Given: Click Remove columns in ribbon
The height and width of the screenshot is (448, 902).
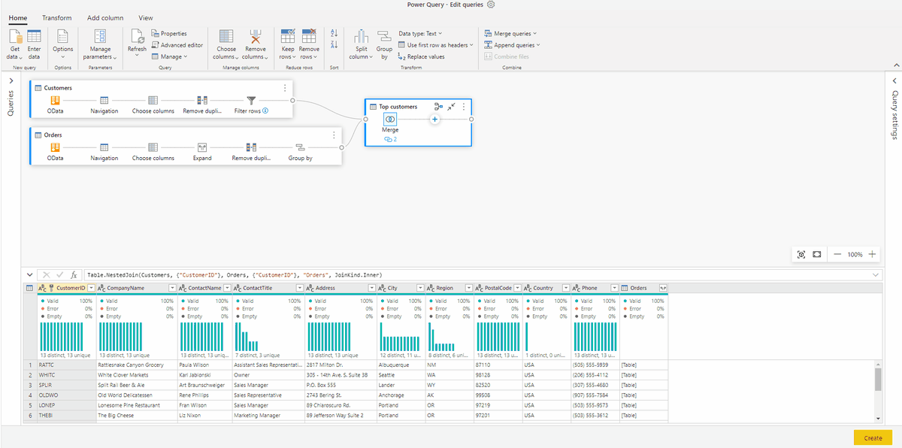Looking at the screenshot, I should pos(256,43).
